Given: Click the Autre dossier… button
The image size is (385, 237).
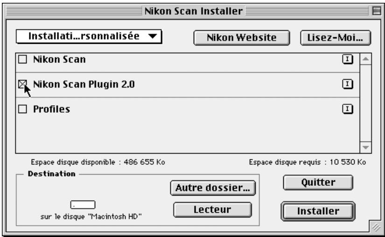Looking at the screenshot, I should pos(213,188).
